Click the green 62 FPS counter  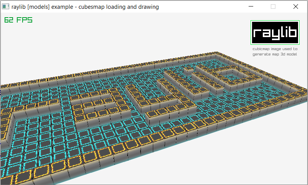(18, 20)
